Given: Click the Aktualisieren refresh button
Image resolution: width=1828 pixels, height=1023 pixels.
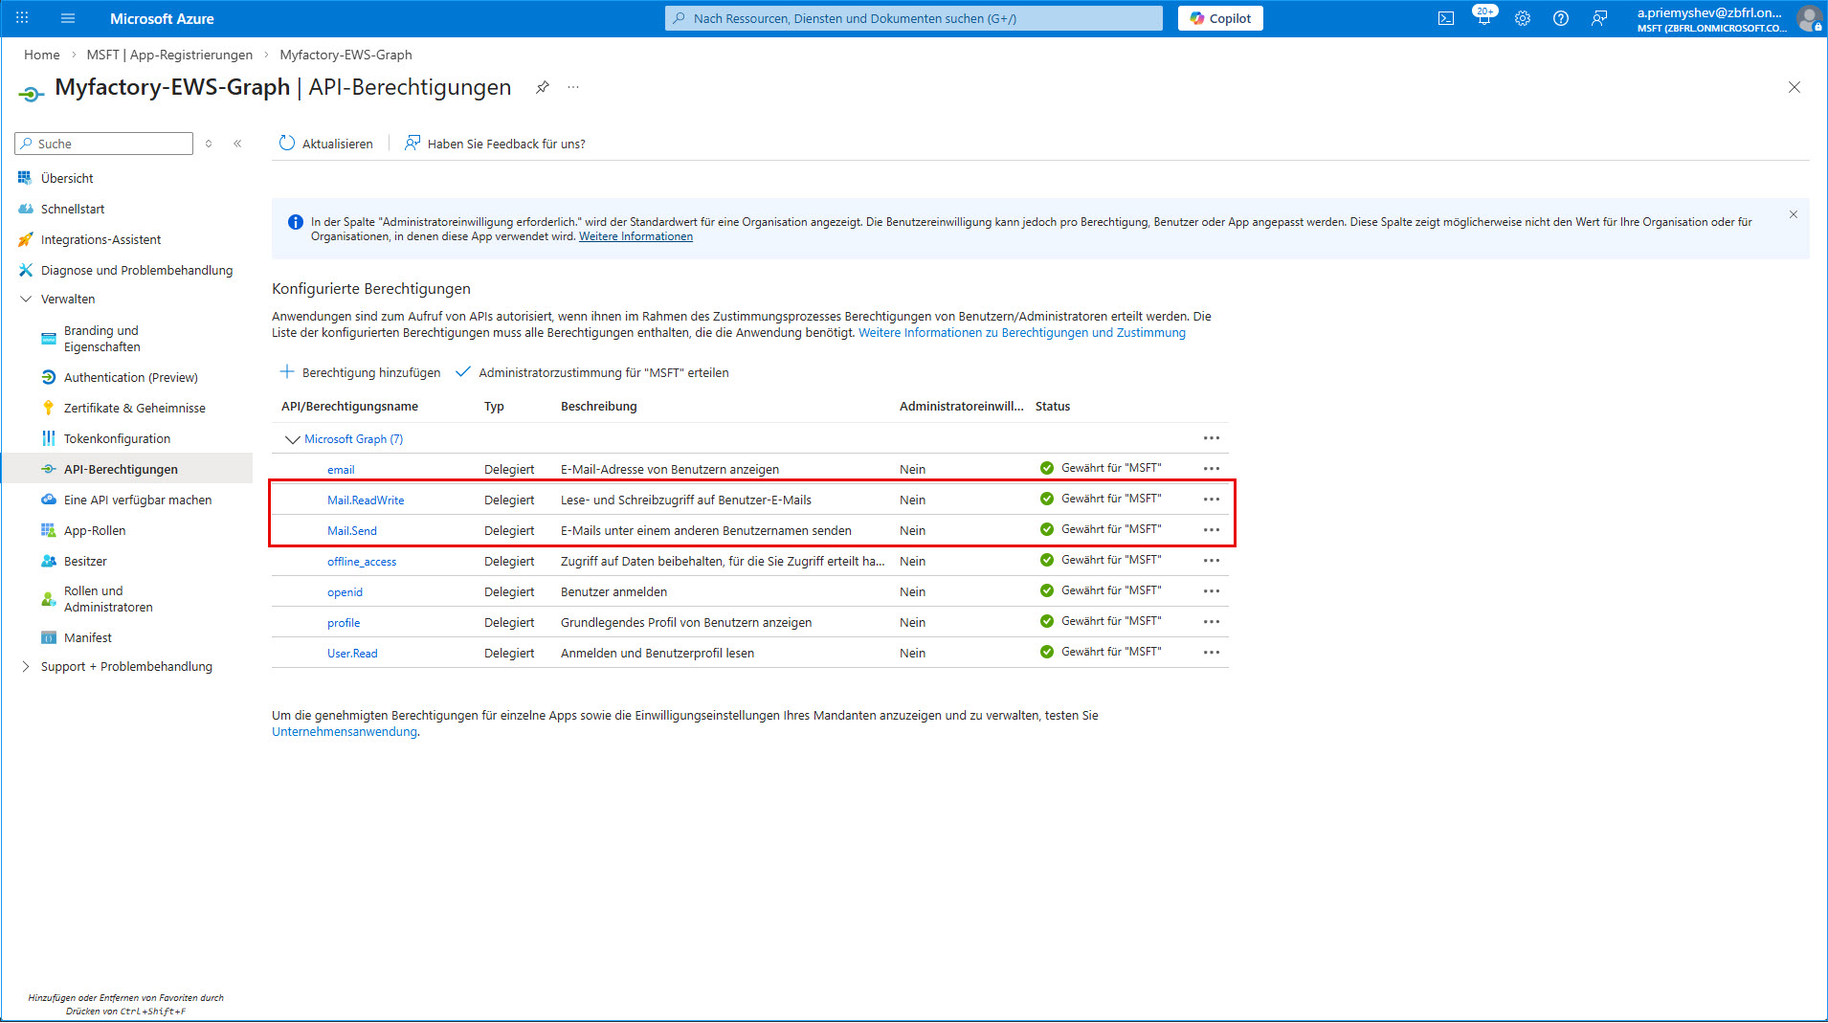Looking at the screenshot, I should (x=326, y=144).
